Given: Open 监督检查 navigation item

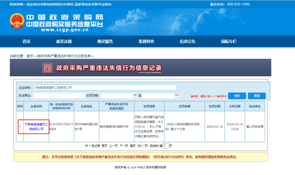Looking at the screenshot, I should [146, 42].
